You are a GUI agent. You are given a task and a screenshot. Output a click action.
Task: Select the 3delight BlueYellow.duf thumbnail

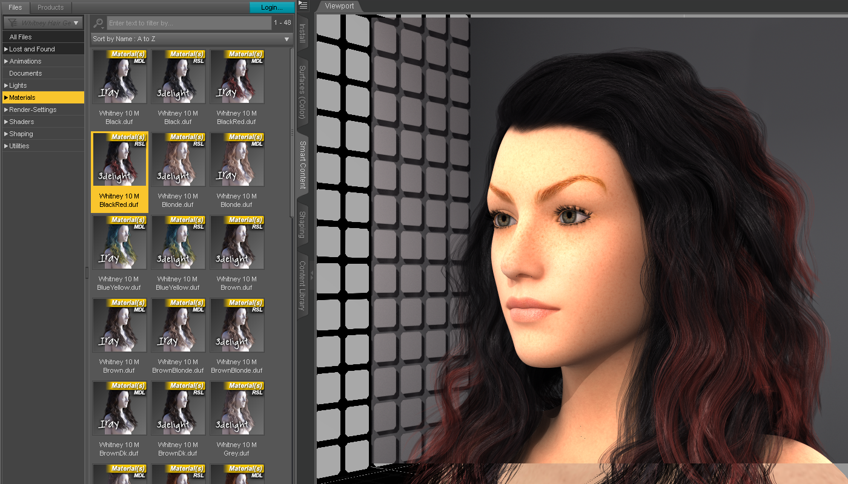click(178, 243)
